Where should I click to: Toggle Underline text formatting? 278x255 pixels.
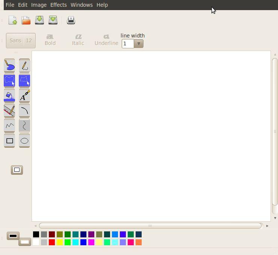point(106,40)
